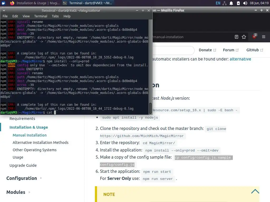Click the external link icon beside GitHub

(x=262, y=50)
